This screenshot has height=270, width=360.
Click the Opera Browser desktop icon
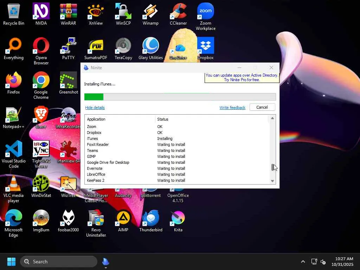41,51
